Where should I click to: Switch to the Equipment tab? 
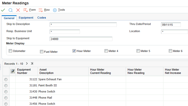click(x=26, y=18)
